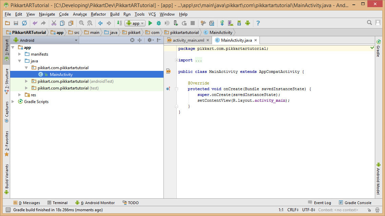The width and height of the screenshot is (385, 216).
Task: Close the MainActivity.java tab
Action: coord(256,40)
